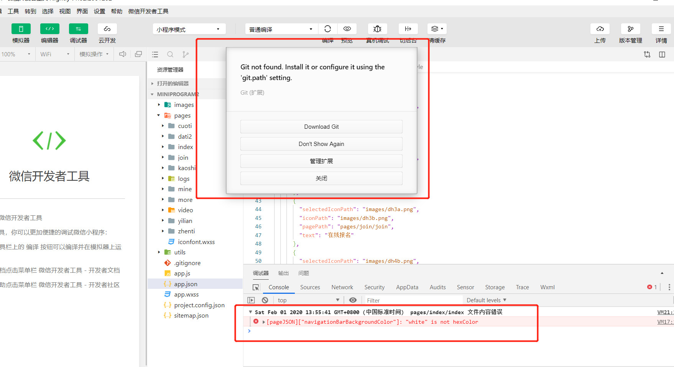Screen dimensions: 674x367
Task: Click the clear console icon
Action: pyautogui.click(x=265, y=300)
